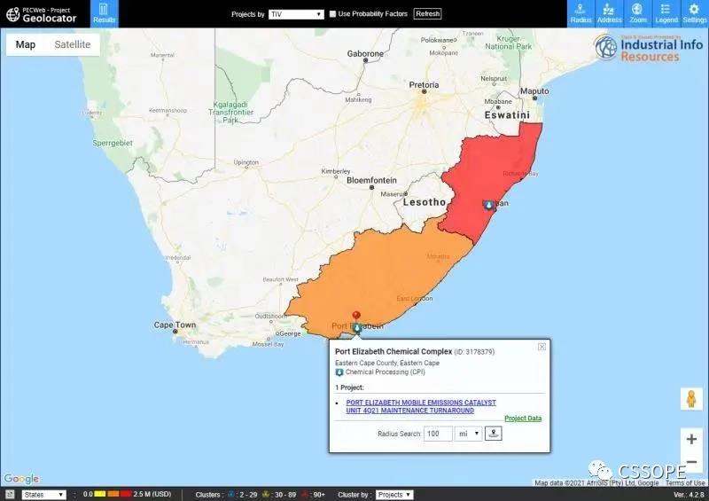The width and height of the screenshot is (709, 501).
Task: Click the Radius Search value field
Action: [438, 434]
